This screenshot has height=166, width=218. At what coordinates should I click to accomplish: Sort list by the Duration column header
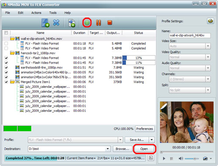pyautogui.click(x=79, y=33)
